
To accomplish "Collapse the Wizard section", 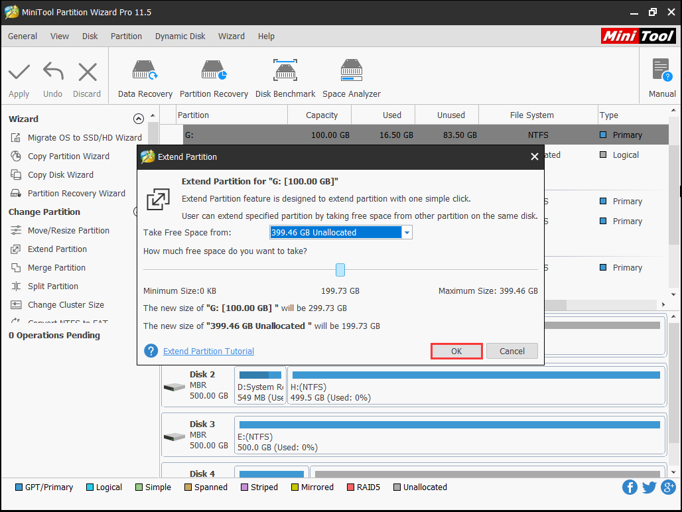I will pyautogui.click(x=138, y=119).
